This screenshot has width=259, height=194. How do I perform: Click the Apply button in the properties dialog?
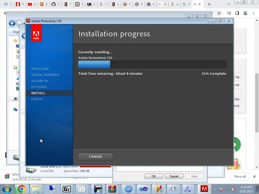click(x=195, y=176)
